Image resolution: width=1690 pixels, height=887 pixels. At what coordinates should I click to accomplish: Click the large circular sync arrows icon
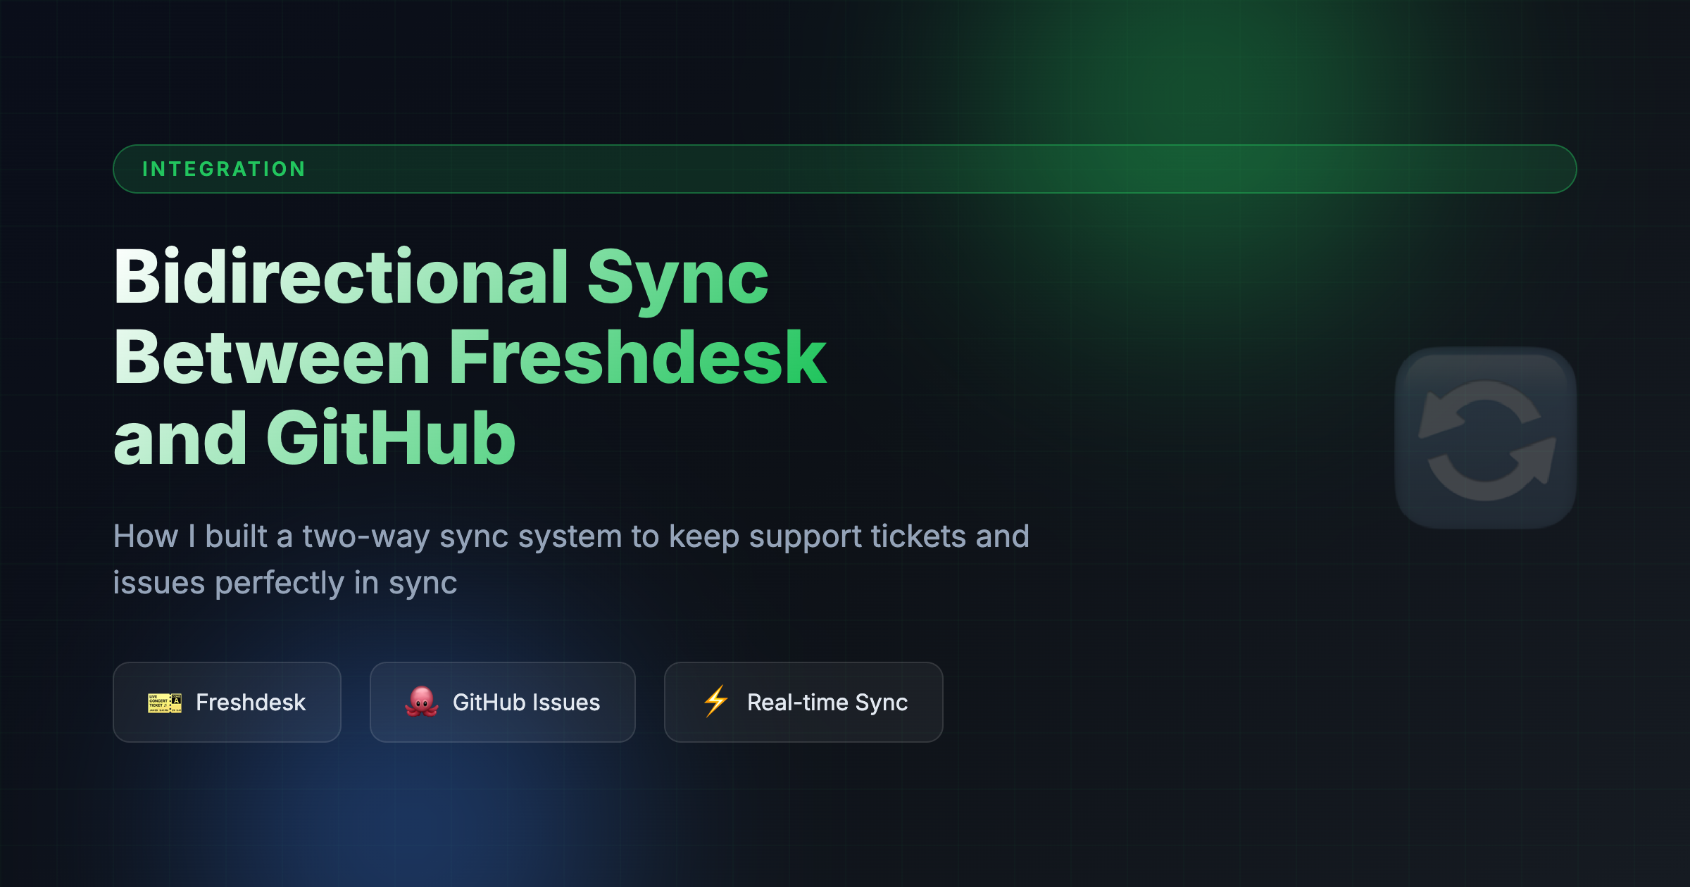(x=1486, y=439)
